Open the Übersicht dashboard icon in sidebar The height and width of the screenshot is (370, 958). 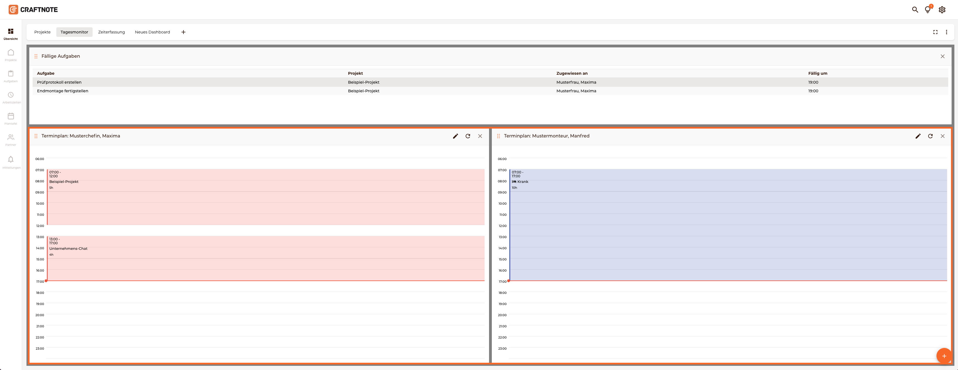(x=10, y=31)
